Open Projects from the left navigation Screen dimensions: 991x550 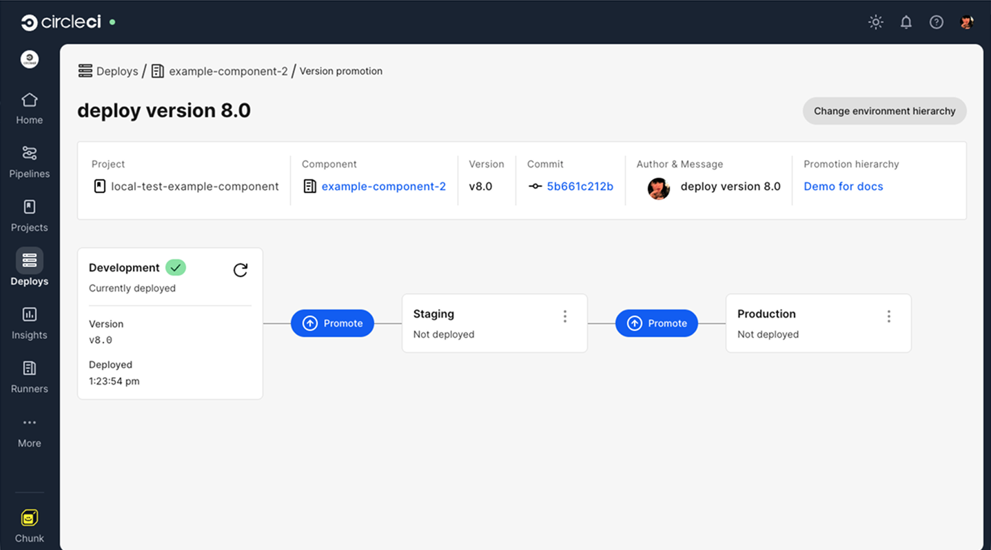point(29,214)
